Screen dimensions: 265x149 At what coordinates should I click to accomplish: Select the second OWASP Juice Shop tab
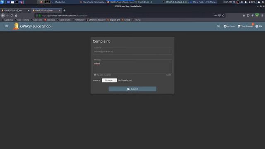coord(46,10)
